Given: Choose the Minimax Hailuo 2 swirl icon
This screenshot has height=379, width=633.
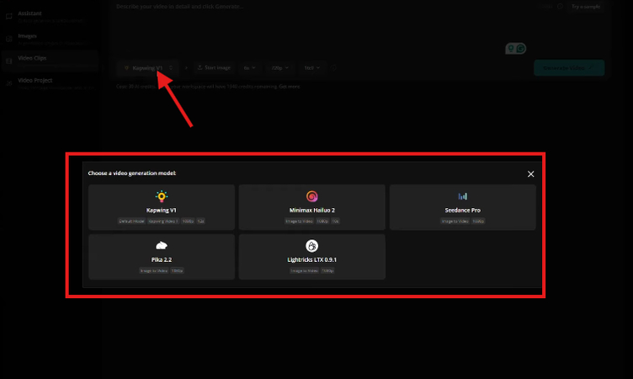Looking at the screenshot, I should (311, 196).
